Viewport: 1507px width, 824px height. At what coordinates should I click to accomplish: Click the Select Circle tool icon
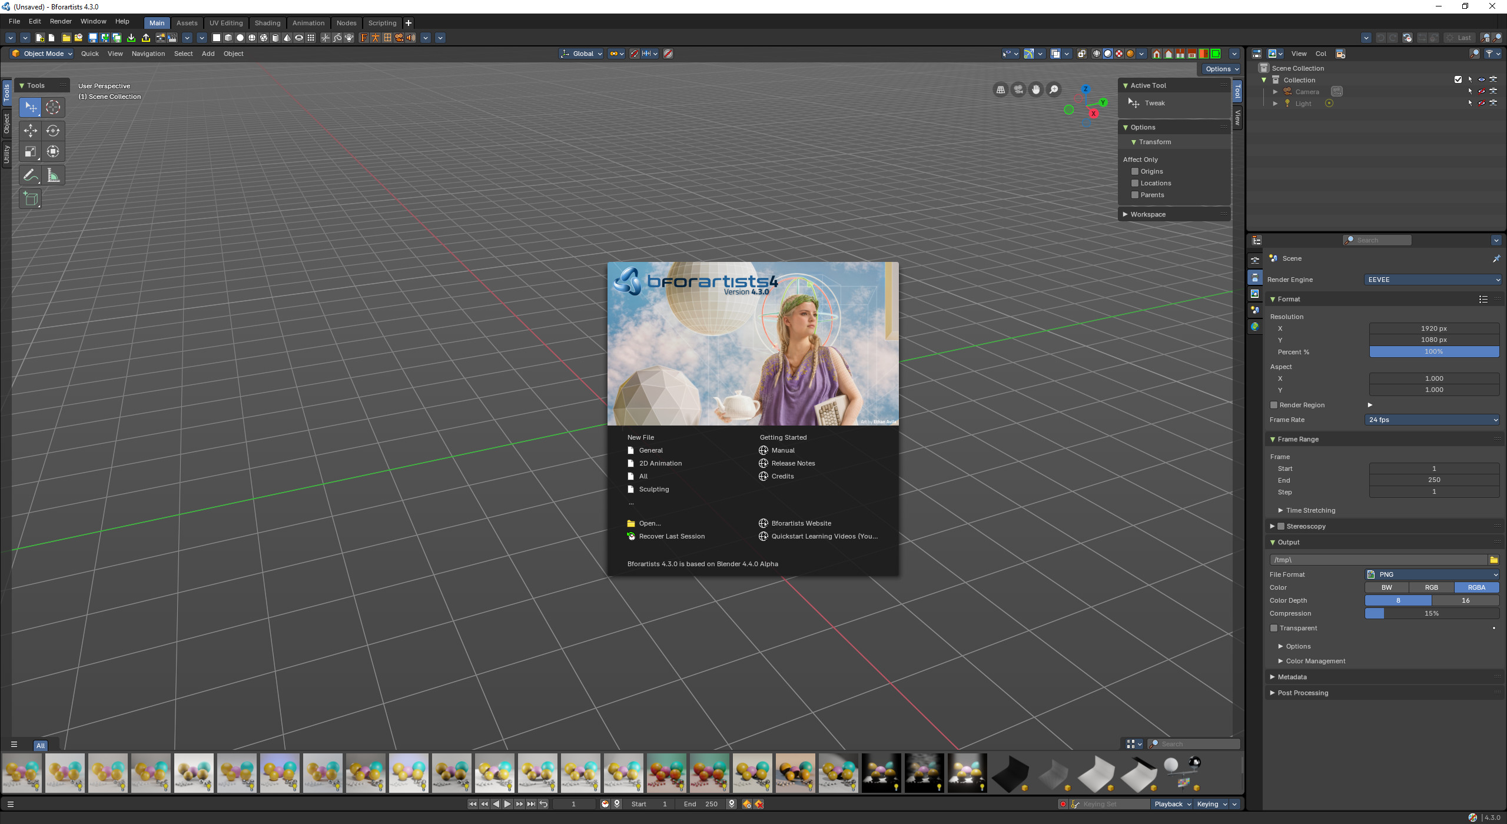[x=53, y=107]
